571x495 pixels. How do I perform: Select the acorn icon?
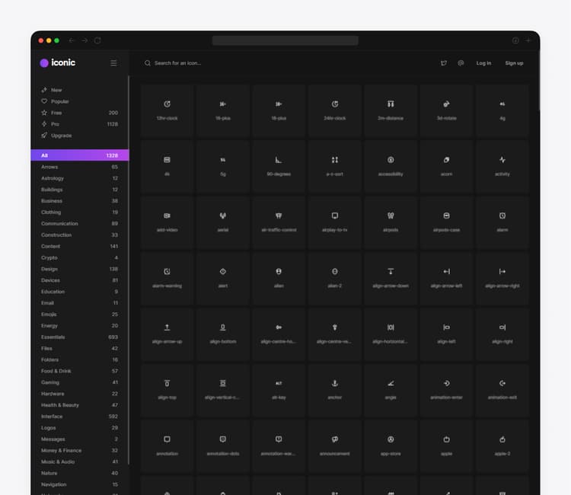(x=446, y=167)
